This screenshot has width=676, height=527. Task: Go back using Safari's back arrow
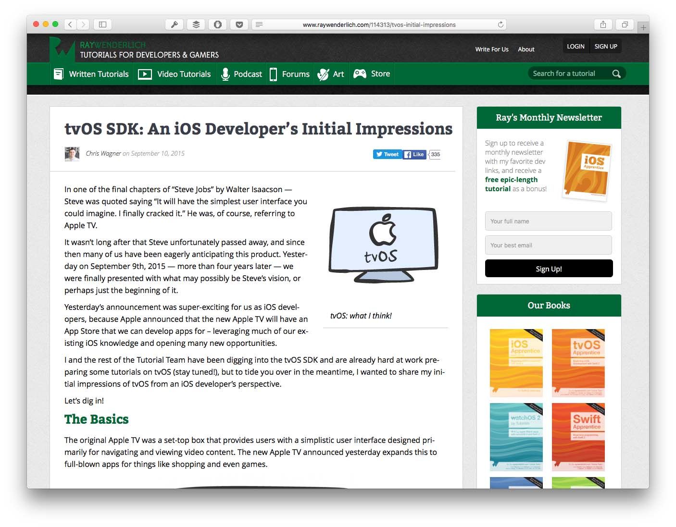70,24
